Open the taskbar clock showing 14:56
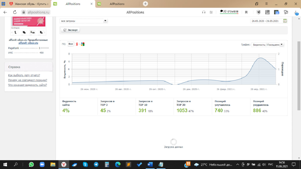301x169 pixels. point(282,164)
